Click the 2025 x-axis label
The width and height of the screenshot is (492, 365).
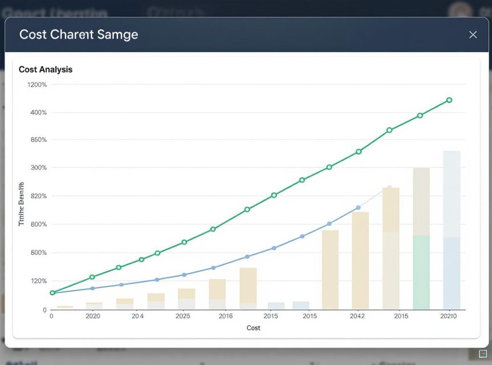pyautogui.click(x=183, y=316)
